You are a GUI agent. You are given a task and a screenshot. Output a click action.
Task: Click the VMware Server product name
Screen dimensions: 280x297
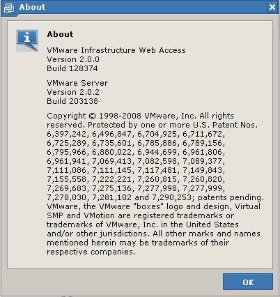click(77, 83)
